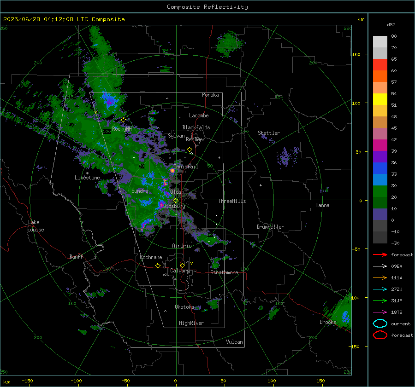Click the orange 111V arrow in legend
The width and height of the screenshot is (415, 387).
pos(380,277)
